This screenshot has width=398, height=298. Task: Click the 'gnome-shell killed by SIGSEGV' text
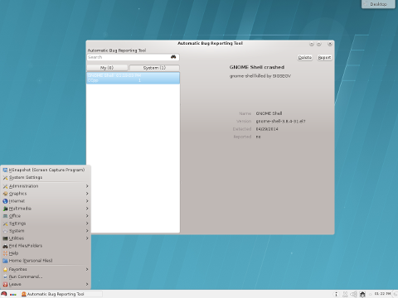(260, 76)
